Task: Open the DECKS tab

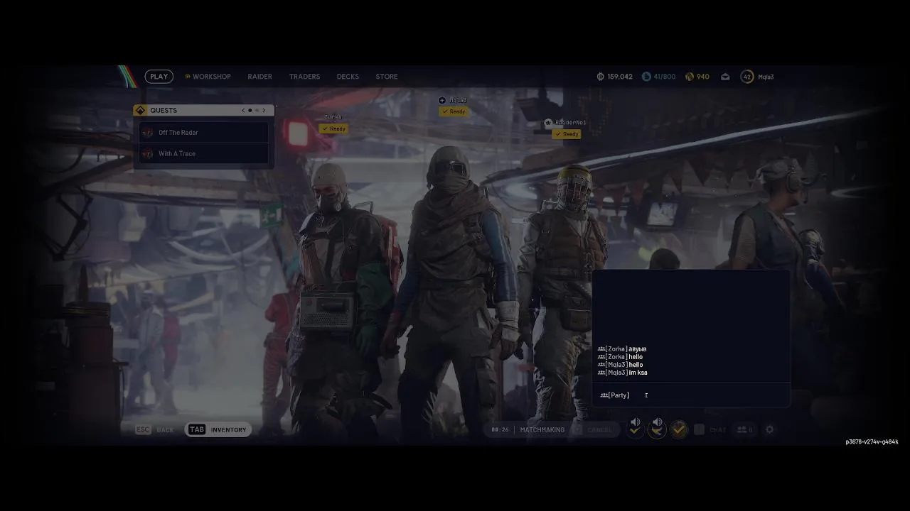Action: [348, 77]
